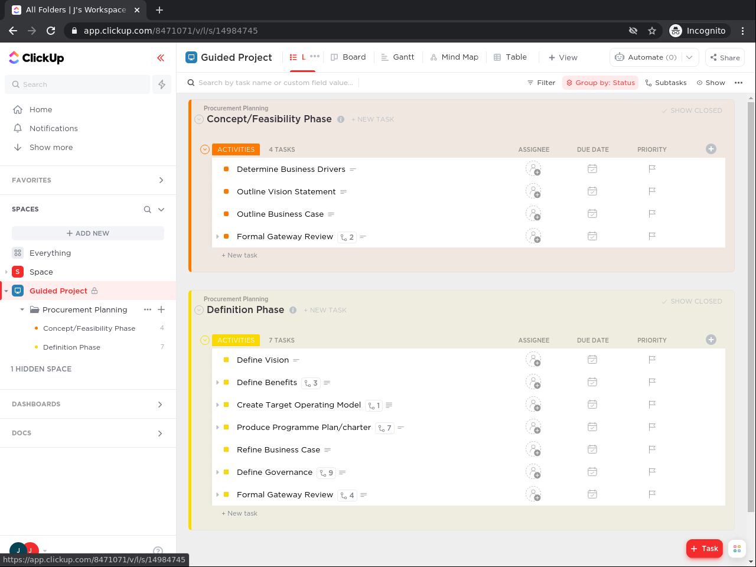
Task: Collapse the sidebar with double chevron icon
Action: click(x=161, y=58)
